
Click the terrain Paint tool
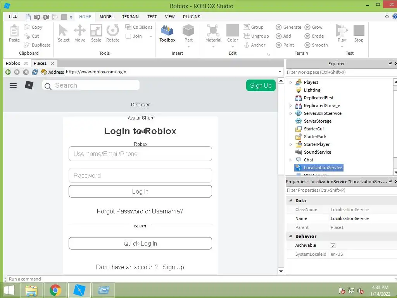coord(285,45)
